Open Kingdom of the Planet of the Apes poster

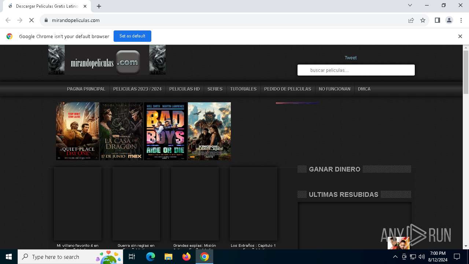pos(209,131)
